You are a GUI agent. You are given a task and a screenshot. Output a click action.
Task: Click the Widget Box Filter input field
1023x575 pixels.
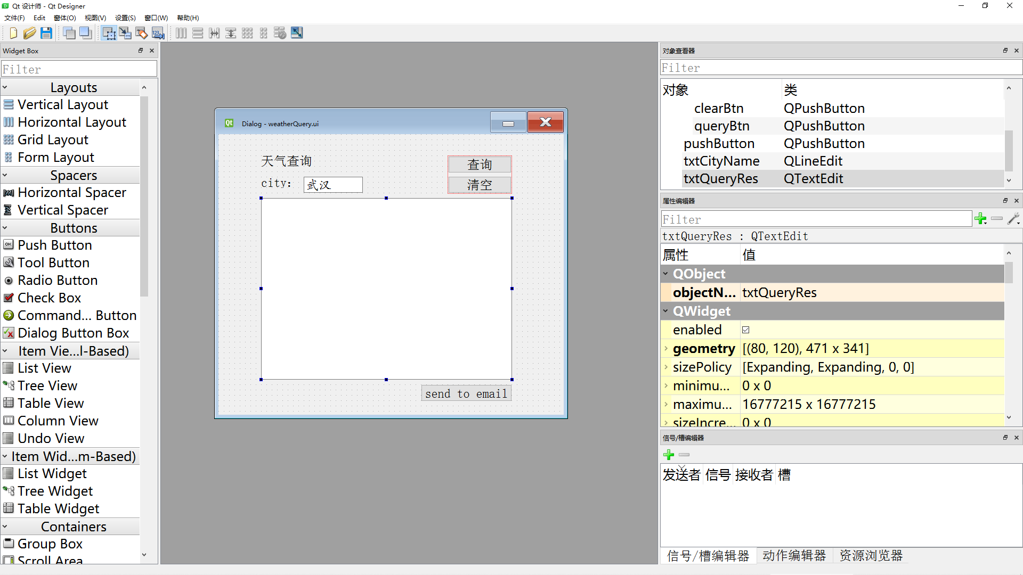tap(79, 69)
